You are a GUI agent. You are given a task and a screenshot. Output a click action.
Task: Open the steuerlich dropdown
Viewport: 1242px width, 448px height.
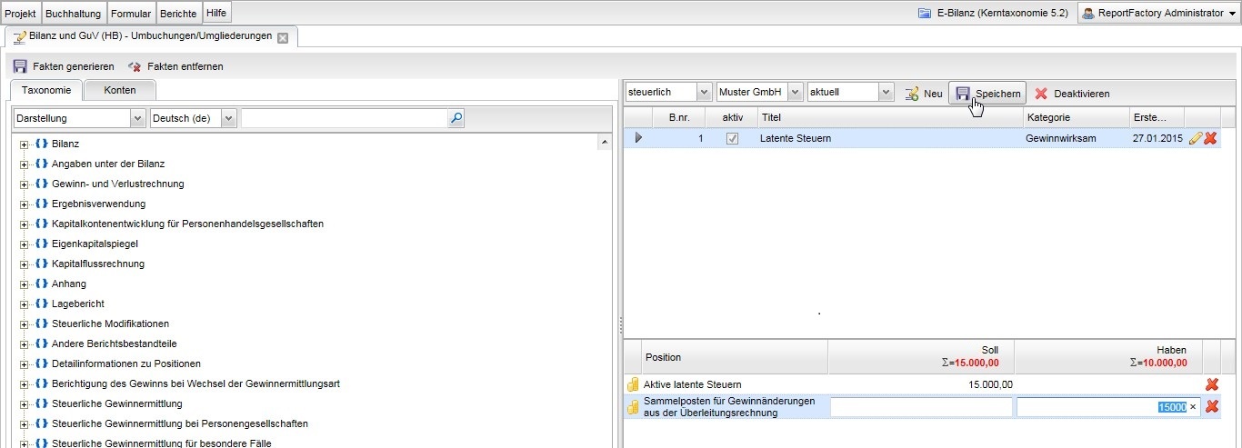668,93
